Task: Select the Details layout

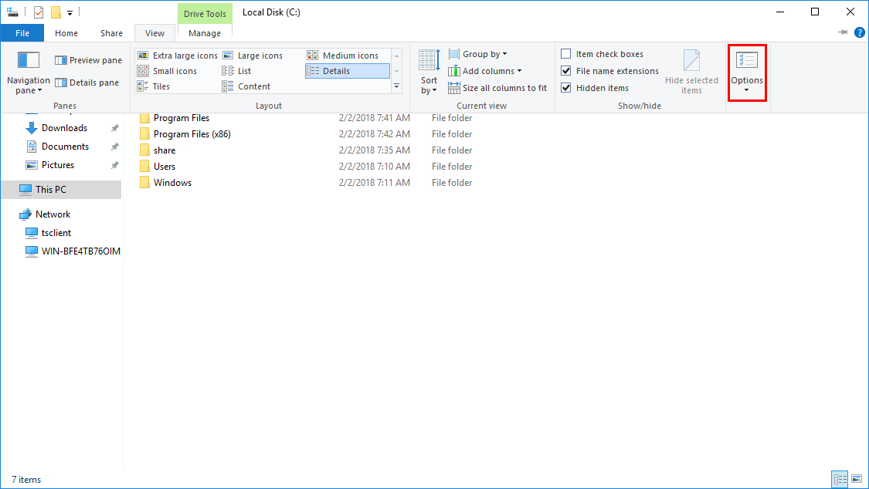Action: click(x=348, y=71)
